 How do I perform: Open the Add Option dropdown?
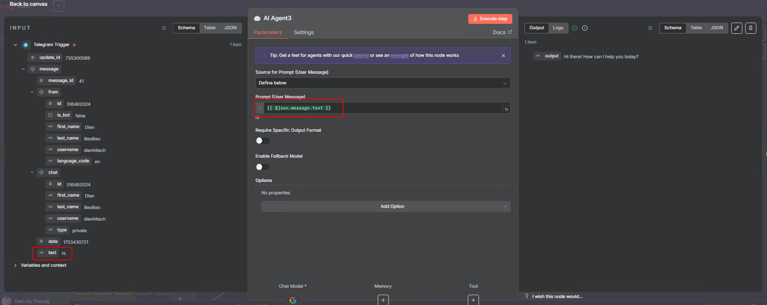pyautogui.click(x=386, y=206)
